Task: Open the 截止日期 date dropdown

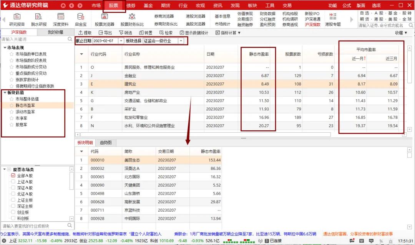Action: pos(121,41)
